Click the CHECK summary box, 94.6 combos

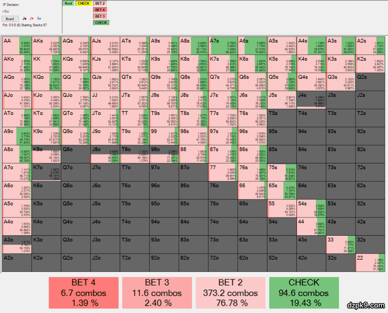tap(304, 293)
